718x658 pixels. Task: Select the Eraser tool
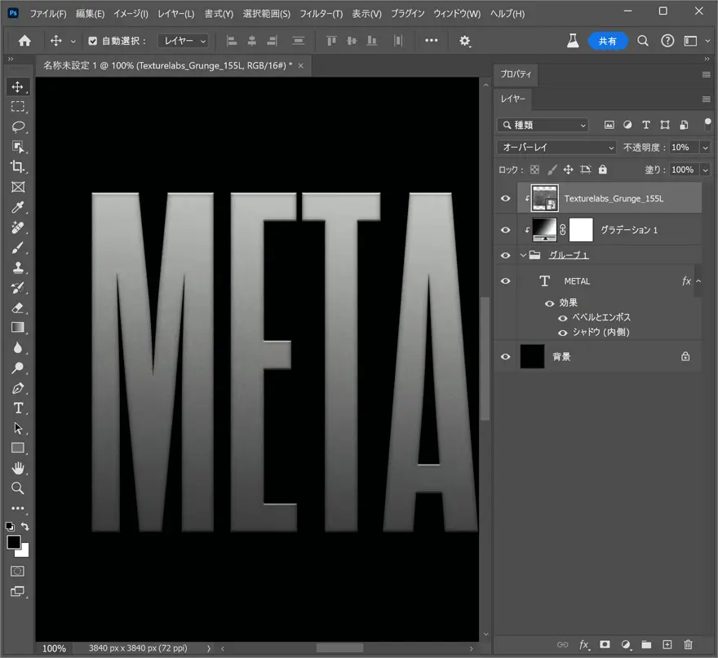click(x=17, y=308)
